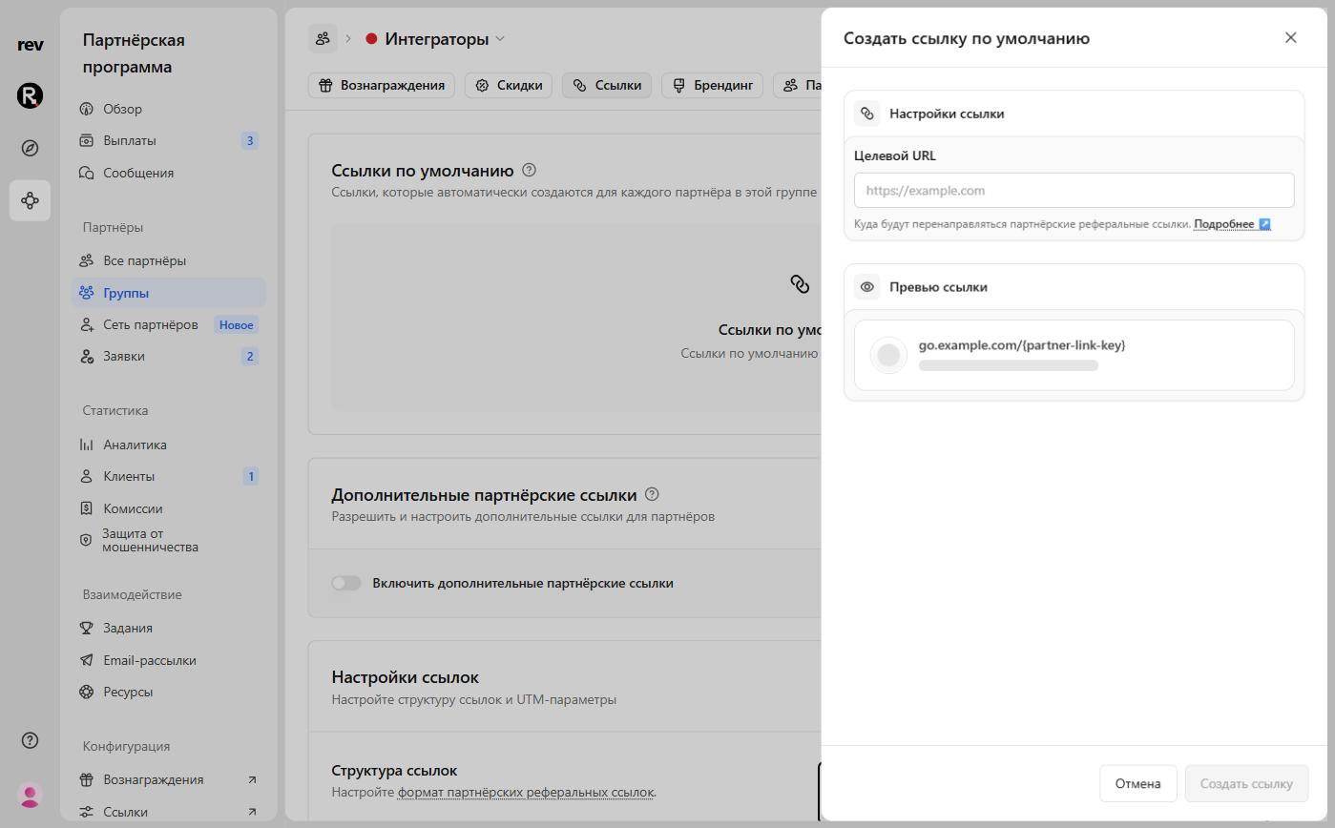Click the go.example.com link preview card
1335x828 pixels.
click(x=1074, y=355)
